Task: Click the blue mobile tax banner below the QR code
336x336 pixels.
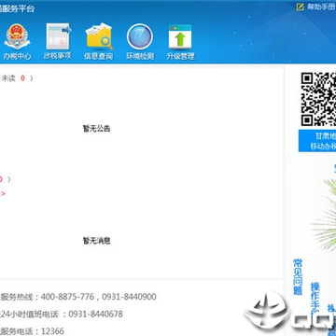Action: click(317, 141)
